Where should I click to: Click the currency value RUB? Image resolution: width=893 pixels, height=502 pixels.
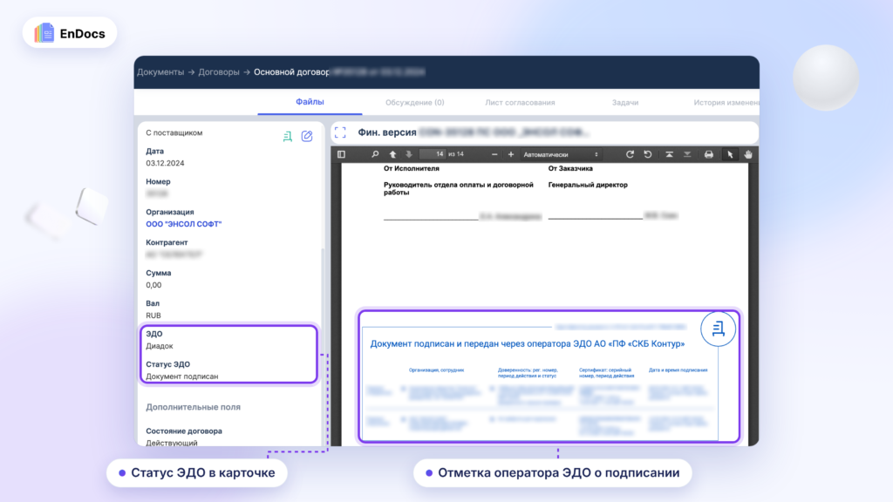[x=153, y=315]
